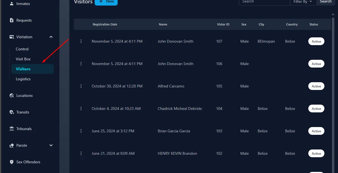Image resolution: width=338 pixels, height=173 pixels.
Task: Click the Transits sidebar icon
Action: point(12,112)
